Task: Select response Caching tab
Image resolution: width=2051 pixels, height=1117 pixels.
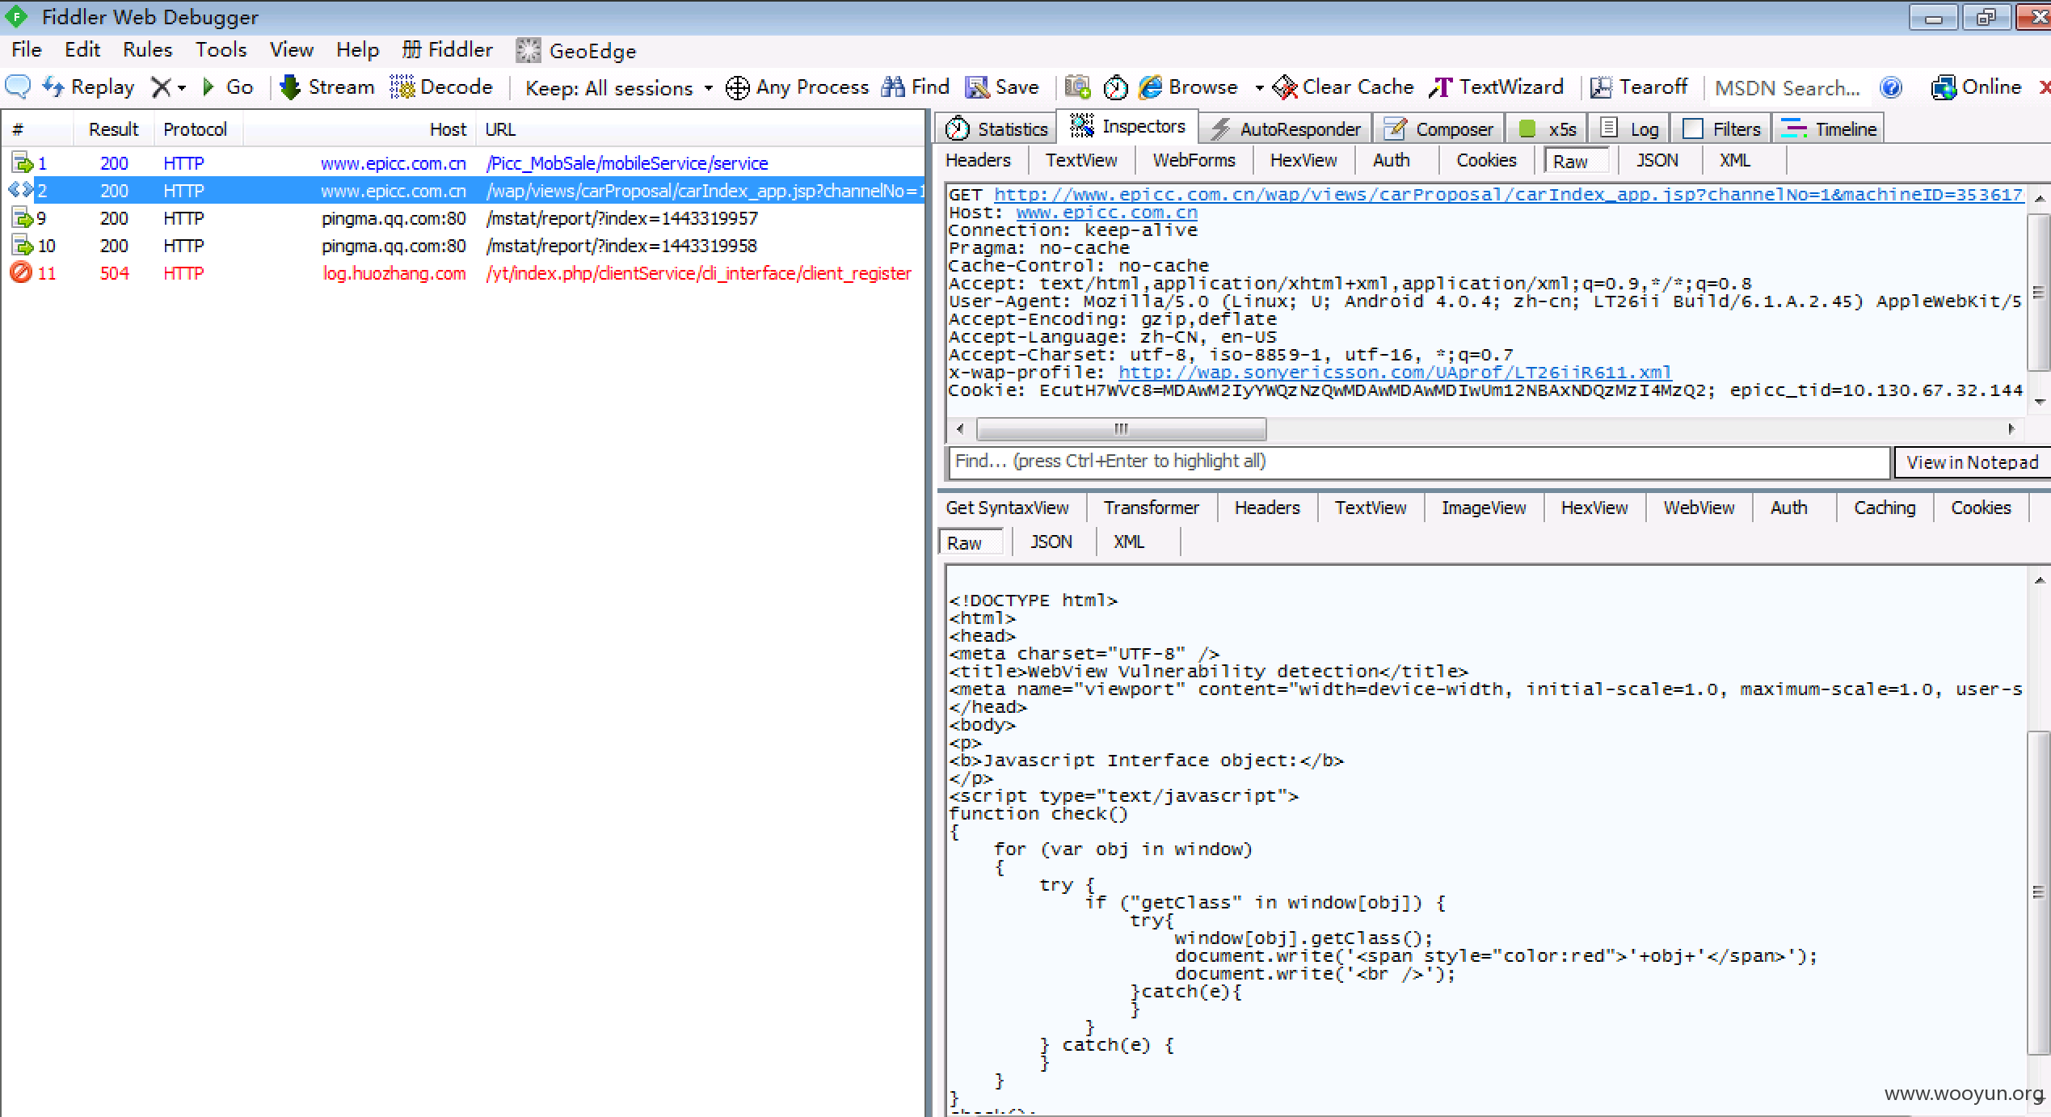Action: click(x=1885, y=508)
